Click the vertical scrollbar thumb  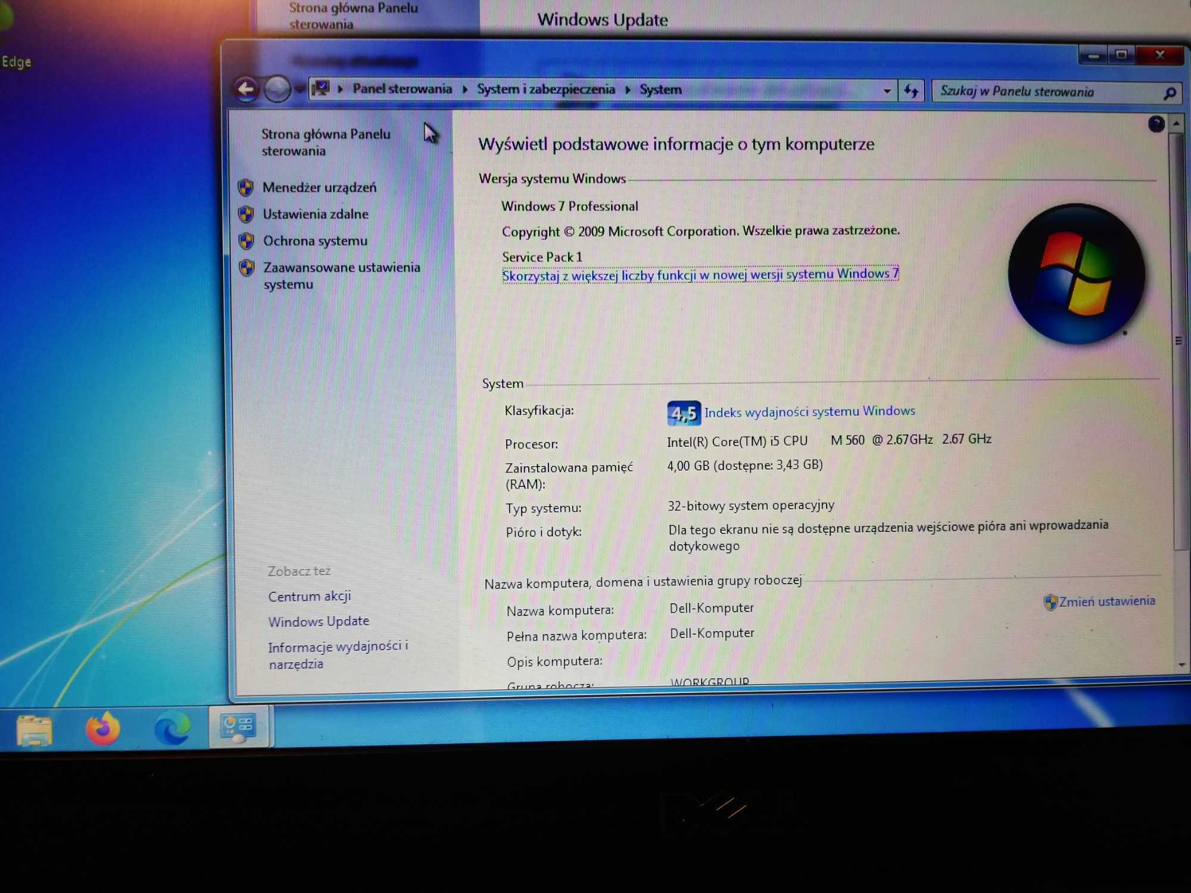pyautogui.click(x=1178, y=341)
